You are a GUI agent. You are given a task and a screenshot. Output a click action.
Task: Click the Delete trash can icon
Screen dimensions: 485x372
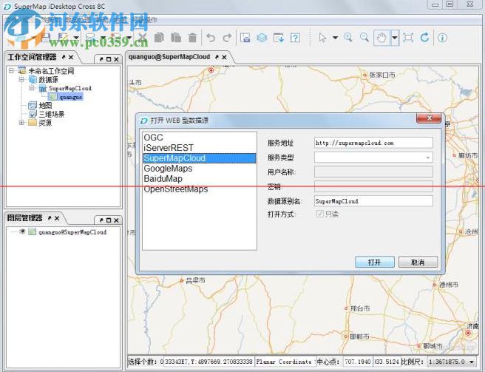[192, 38]
